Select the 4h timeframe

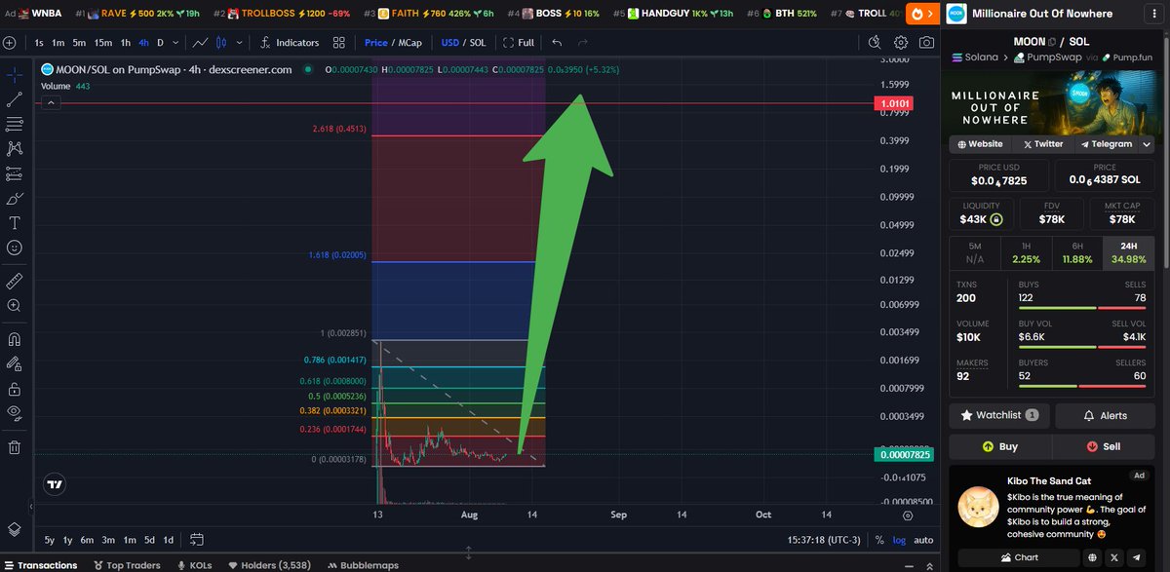click(143, 43)
